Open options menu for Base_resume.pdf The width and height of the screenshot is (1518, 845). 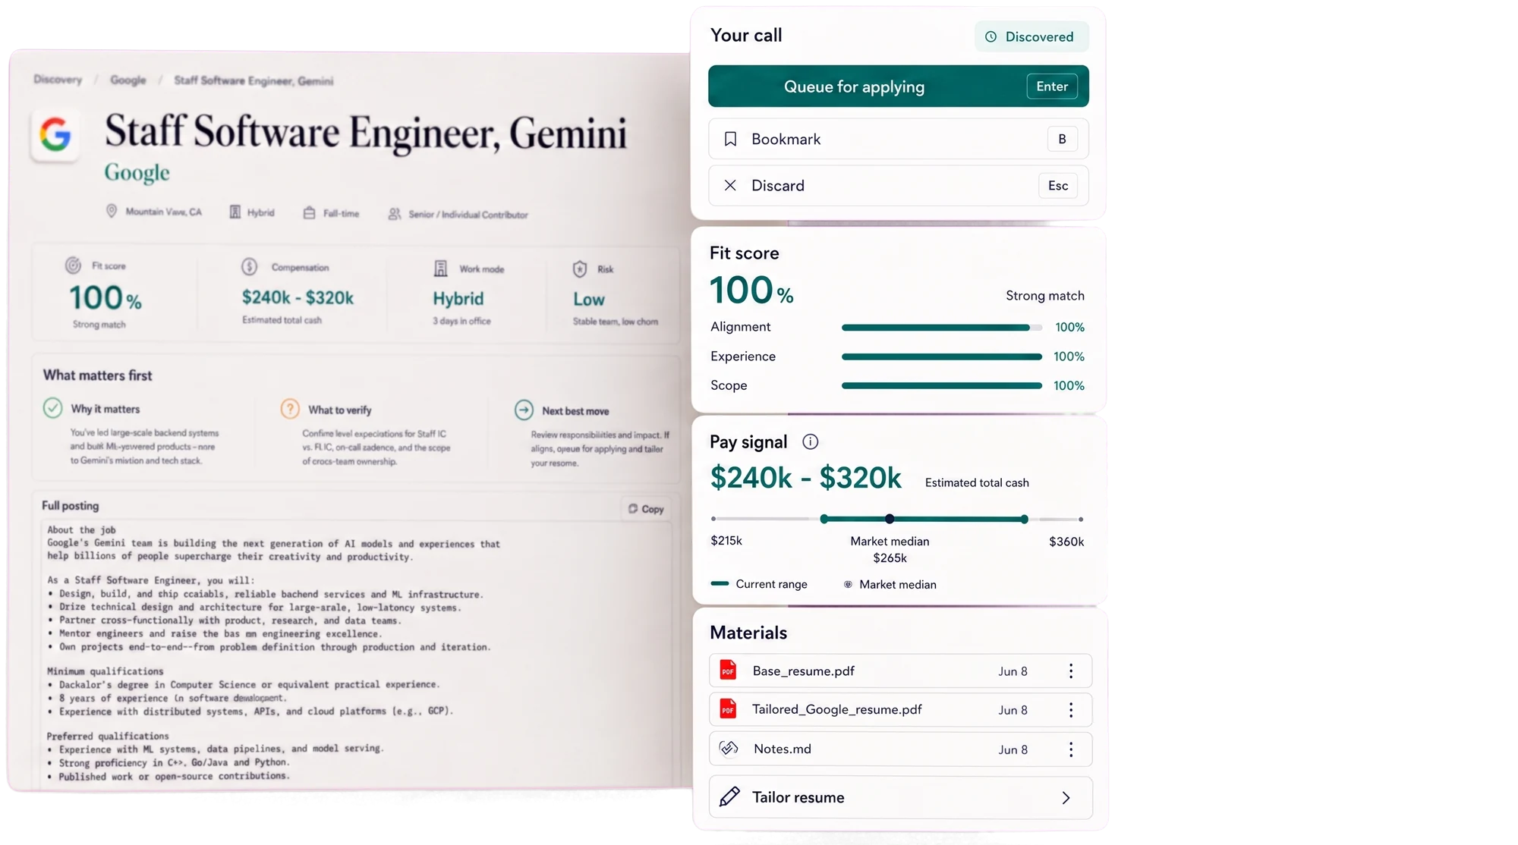[1071, 671]
